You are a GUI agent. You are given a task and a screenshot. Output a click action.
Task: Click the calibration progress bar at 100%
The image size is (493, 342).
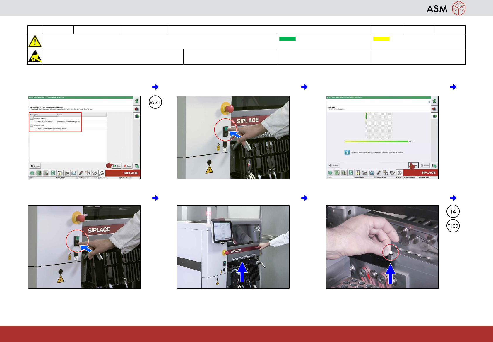click(x=376, y=141)
